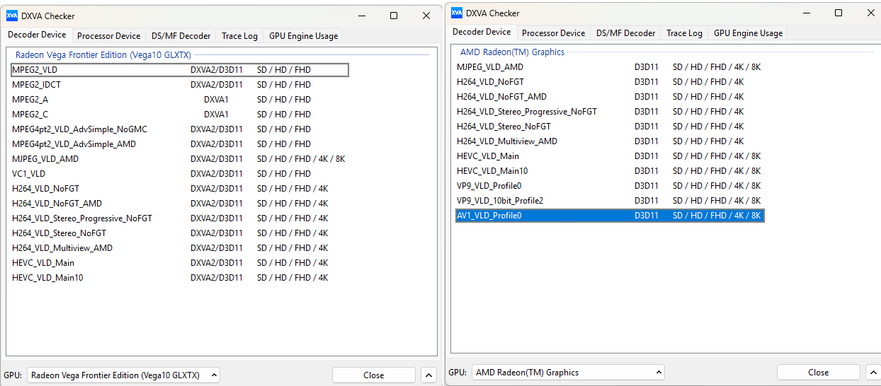Open Trace Log tab in left window
This screenshot has height=386, width=881.
239,36
